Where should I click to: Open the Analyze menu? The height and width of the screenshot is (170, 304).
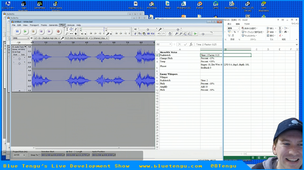tap(71, 25)
